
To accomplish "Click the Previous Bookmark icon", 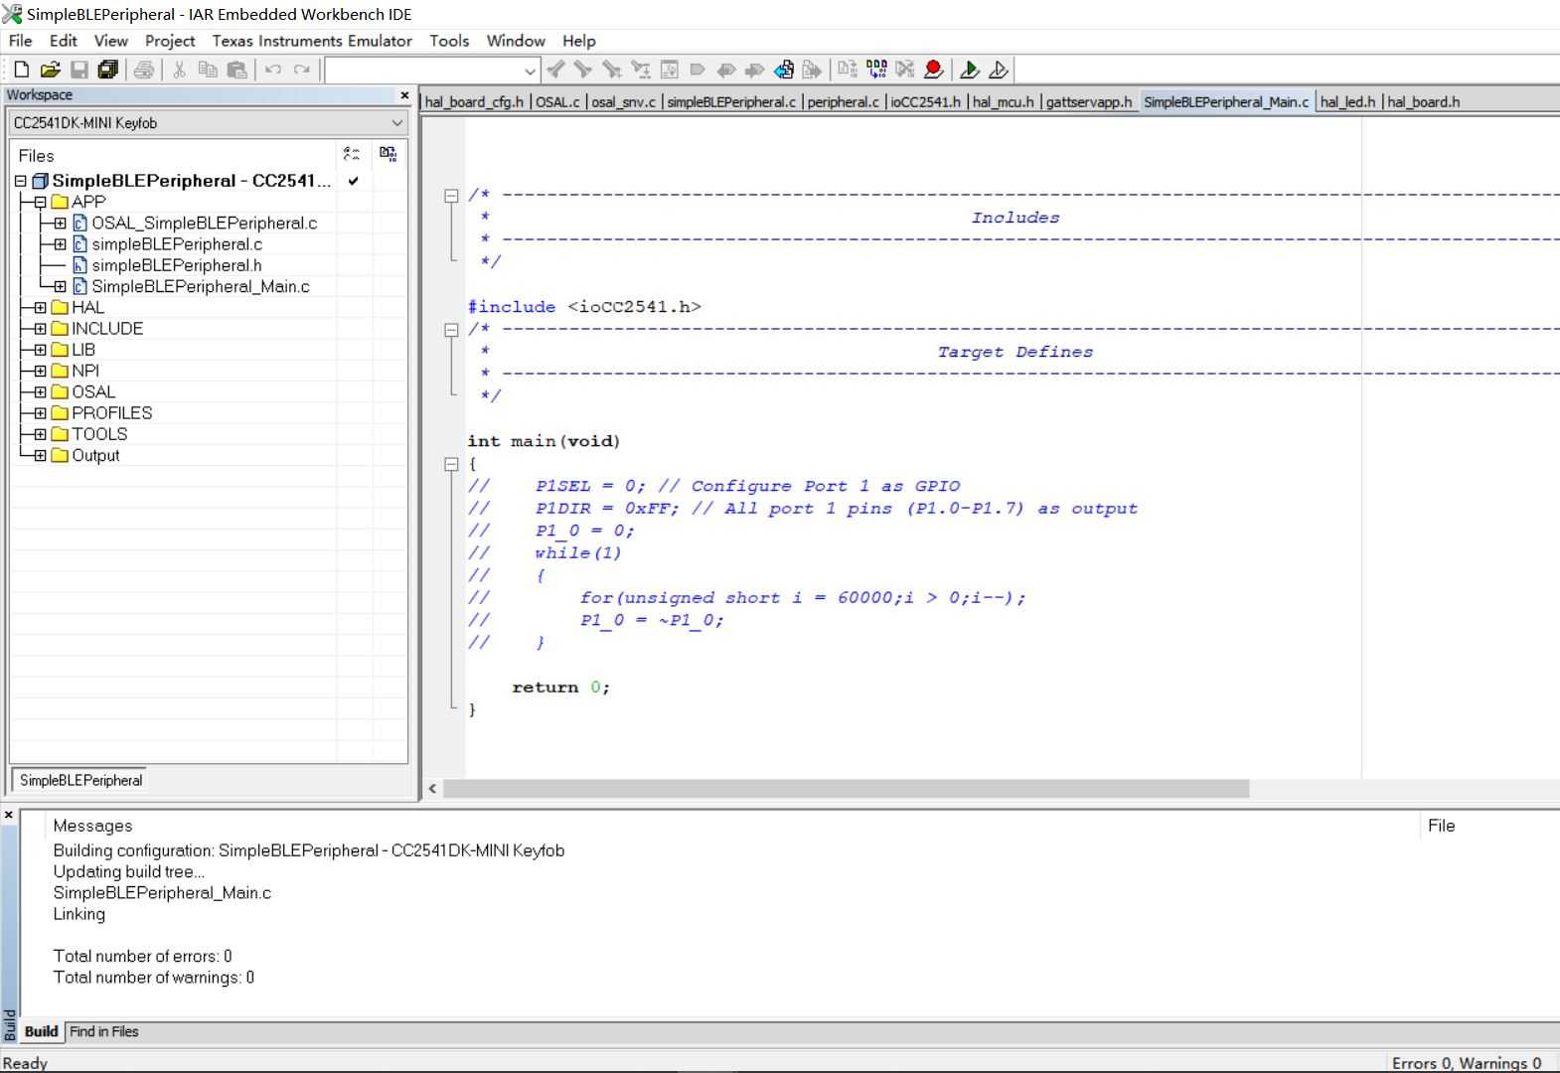I will coord(726,70).
